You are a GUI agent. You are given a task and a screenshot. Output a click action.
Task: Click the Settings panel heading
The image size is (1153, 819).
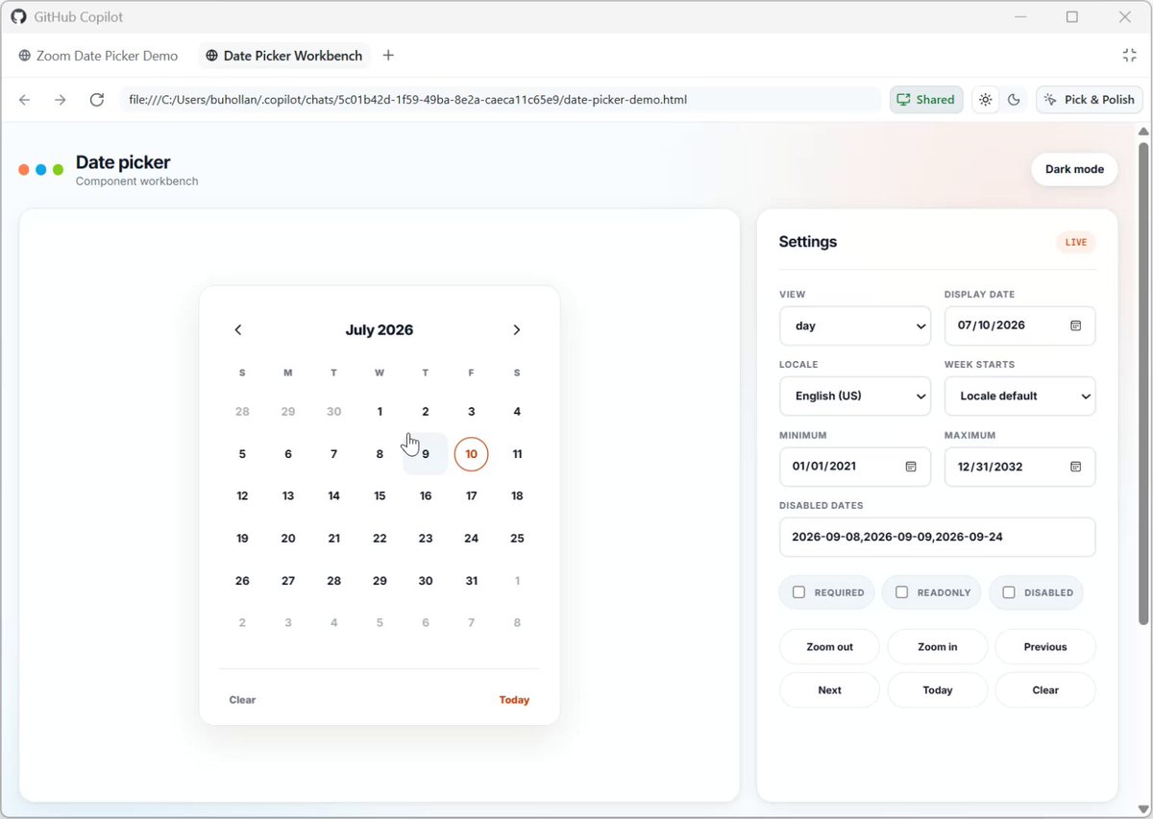(x=808, y=242)
